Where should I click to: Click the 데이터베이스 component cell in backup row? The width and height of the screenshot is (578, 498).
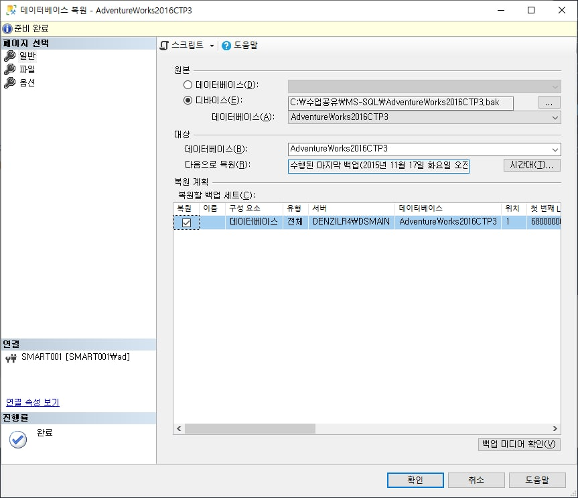[x=254, y=222]
